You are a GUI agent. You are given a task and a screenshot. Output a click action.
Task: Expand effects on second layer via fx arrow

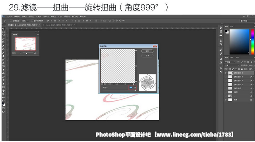tap(253, 77)
